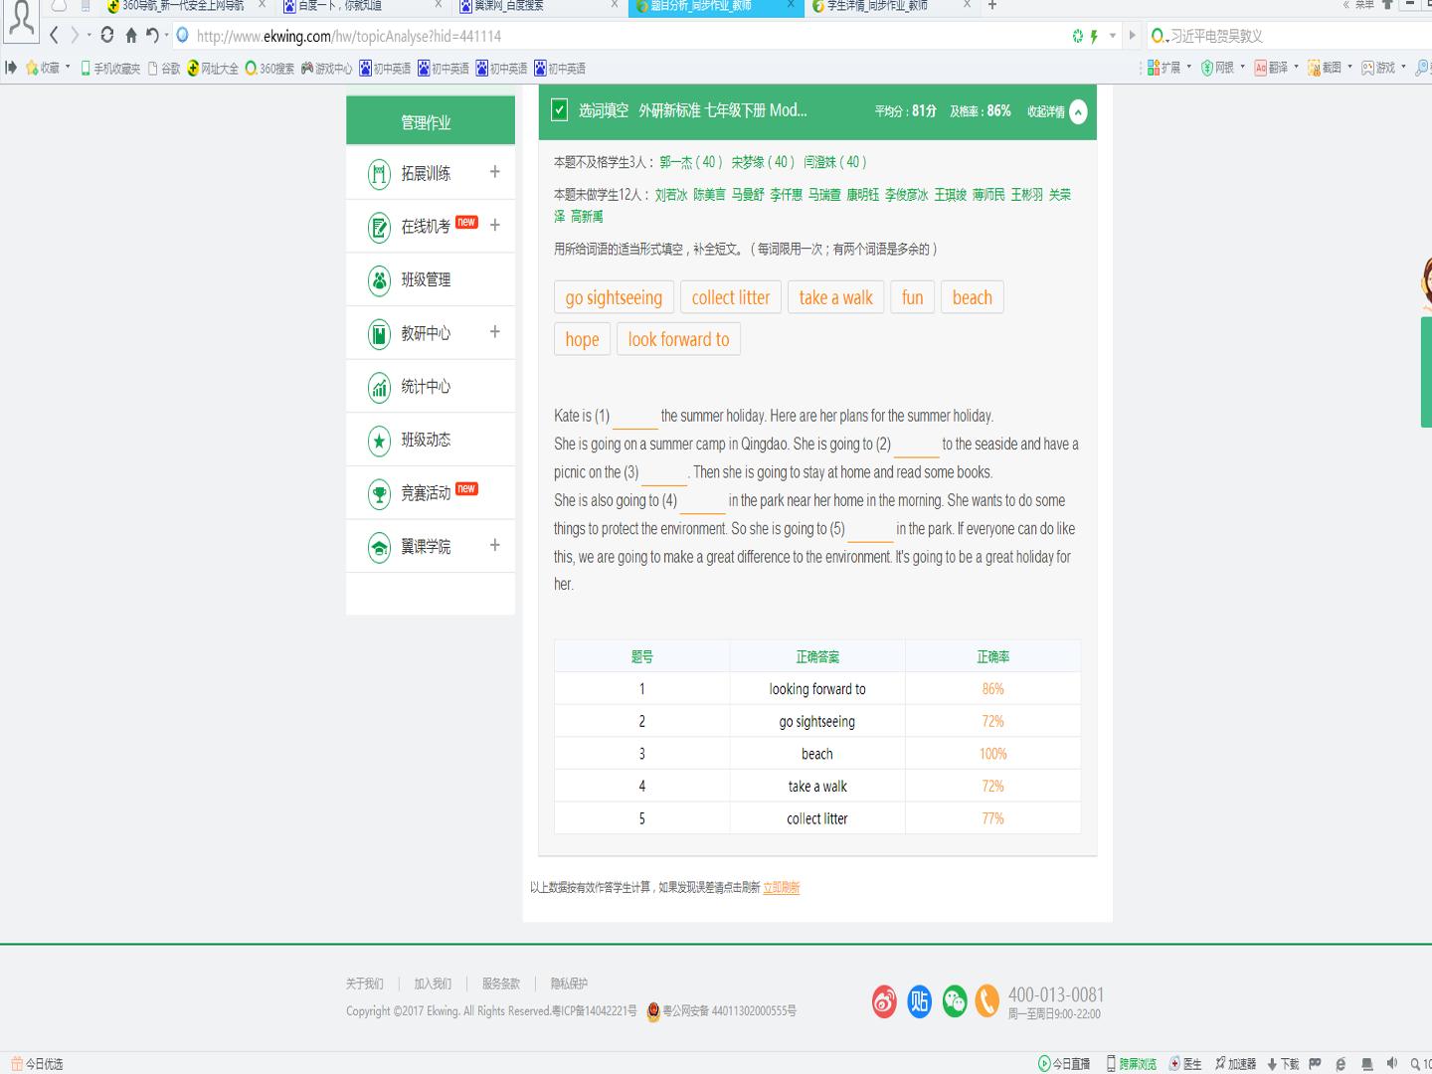Reload the page with the refresh icon

(x=107, y=36)
